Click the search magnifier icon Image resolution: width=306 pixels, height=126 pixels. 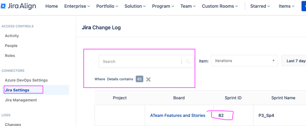click(x=188, y=62)
